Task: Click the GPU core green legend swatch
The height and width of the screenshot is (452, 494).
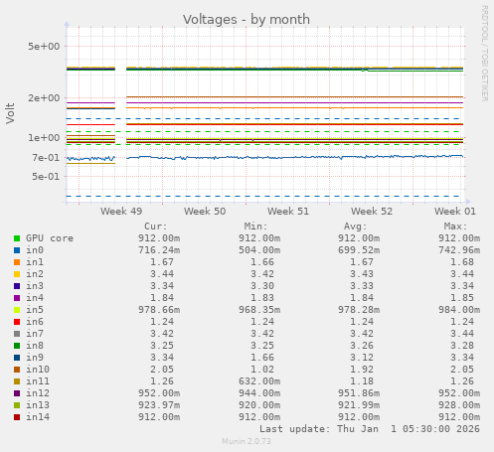Action: [17, 238]
